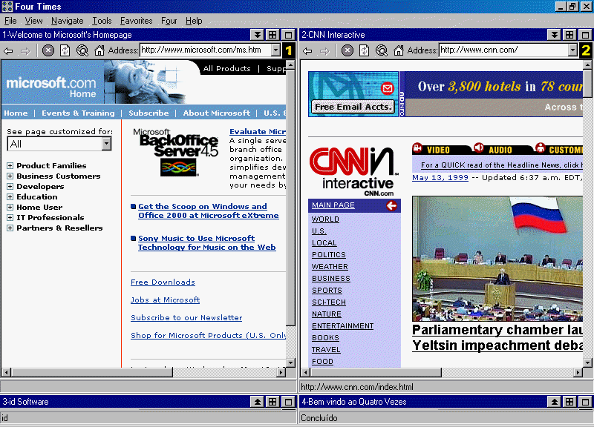Expand pane 4 Bem vindo with up-arrow icon
The image size is (594, 427).
pos(554,402)
